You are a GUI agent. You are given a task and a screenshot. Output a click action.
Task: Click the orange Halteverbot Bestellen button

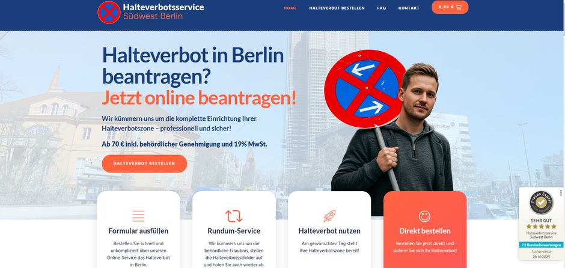[x=144, y=163]
